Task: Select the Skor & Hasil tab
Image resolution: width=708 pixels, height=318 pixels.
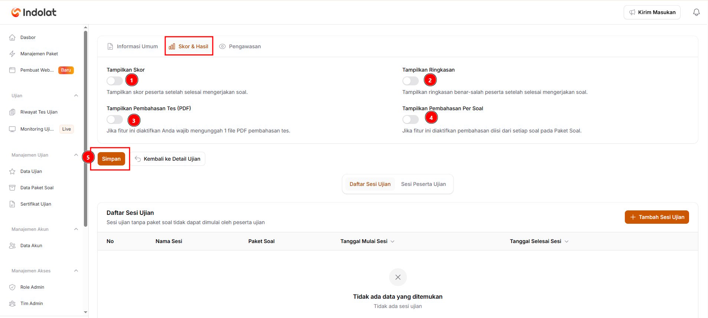Action: 189,46
